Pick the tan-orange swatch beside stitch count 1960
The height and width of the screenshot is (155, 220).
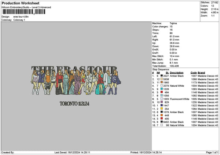(162, 82)
